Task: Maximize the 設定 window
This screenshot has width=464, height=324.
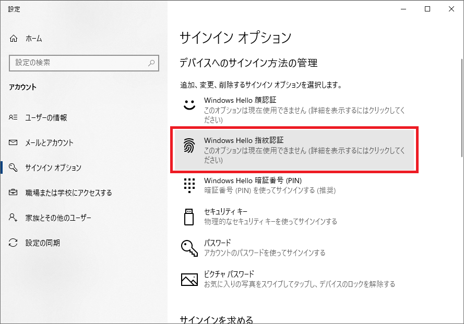Action: pos(427,9)
